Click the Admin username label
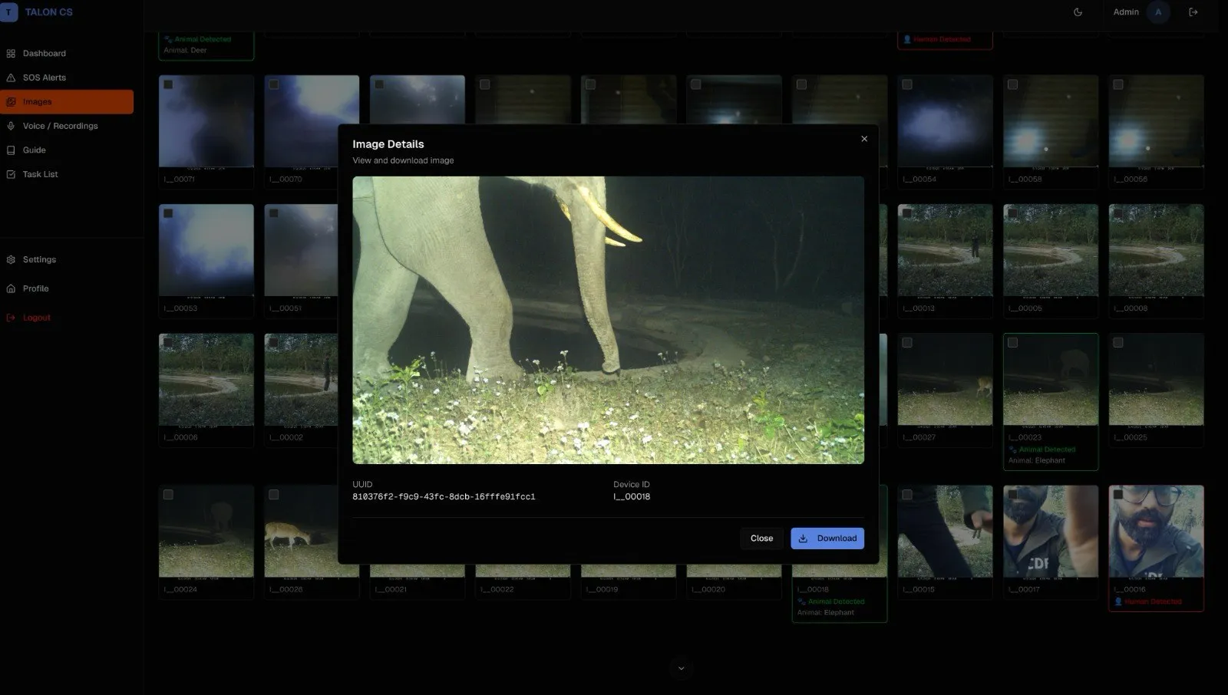Viewport: 1228px width, 695px height. [x=1126, y=12]
